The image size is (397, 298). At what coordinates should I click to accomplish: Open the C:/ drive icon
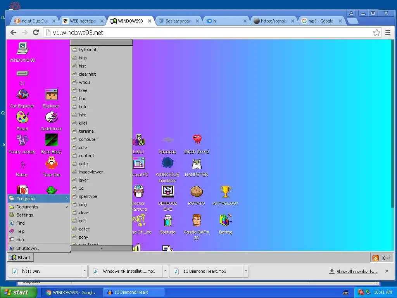[x=22, y=74]
